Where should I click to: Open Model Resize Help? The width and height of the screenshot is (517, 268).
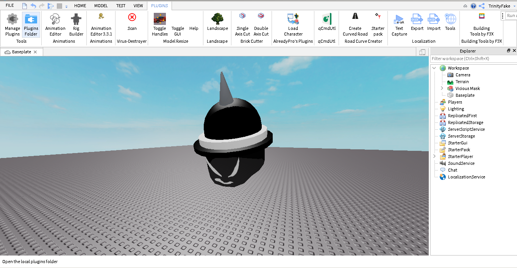pyautogui.click(x=194, y=28)
